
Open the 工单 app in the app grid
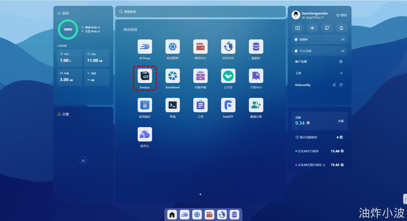coord(200,105)
